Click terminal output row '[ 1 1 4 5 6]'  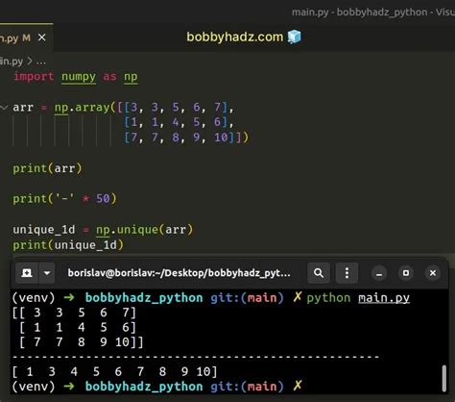click(78, 328)
